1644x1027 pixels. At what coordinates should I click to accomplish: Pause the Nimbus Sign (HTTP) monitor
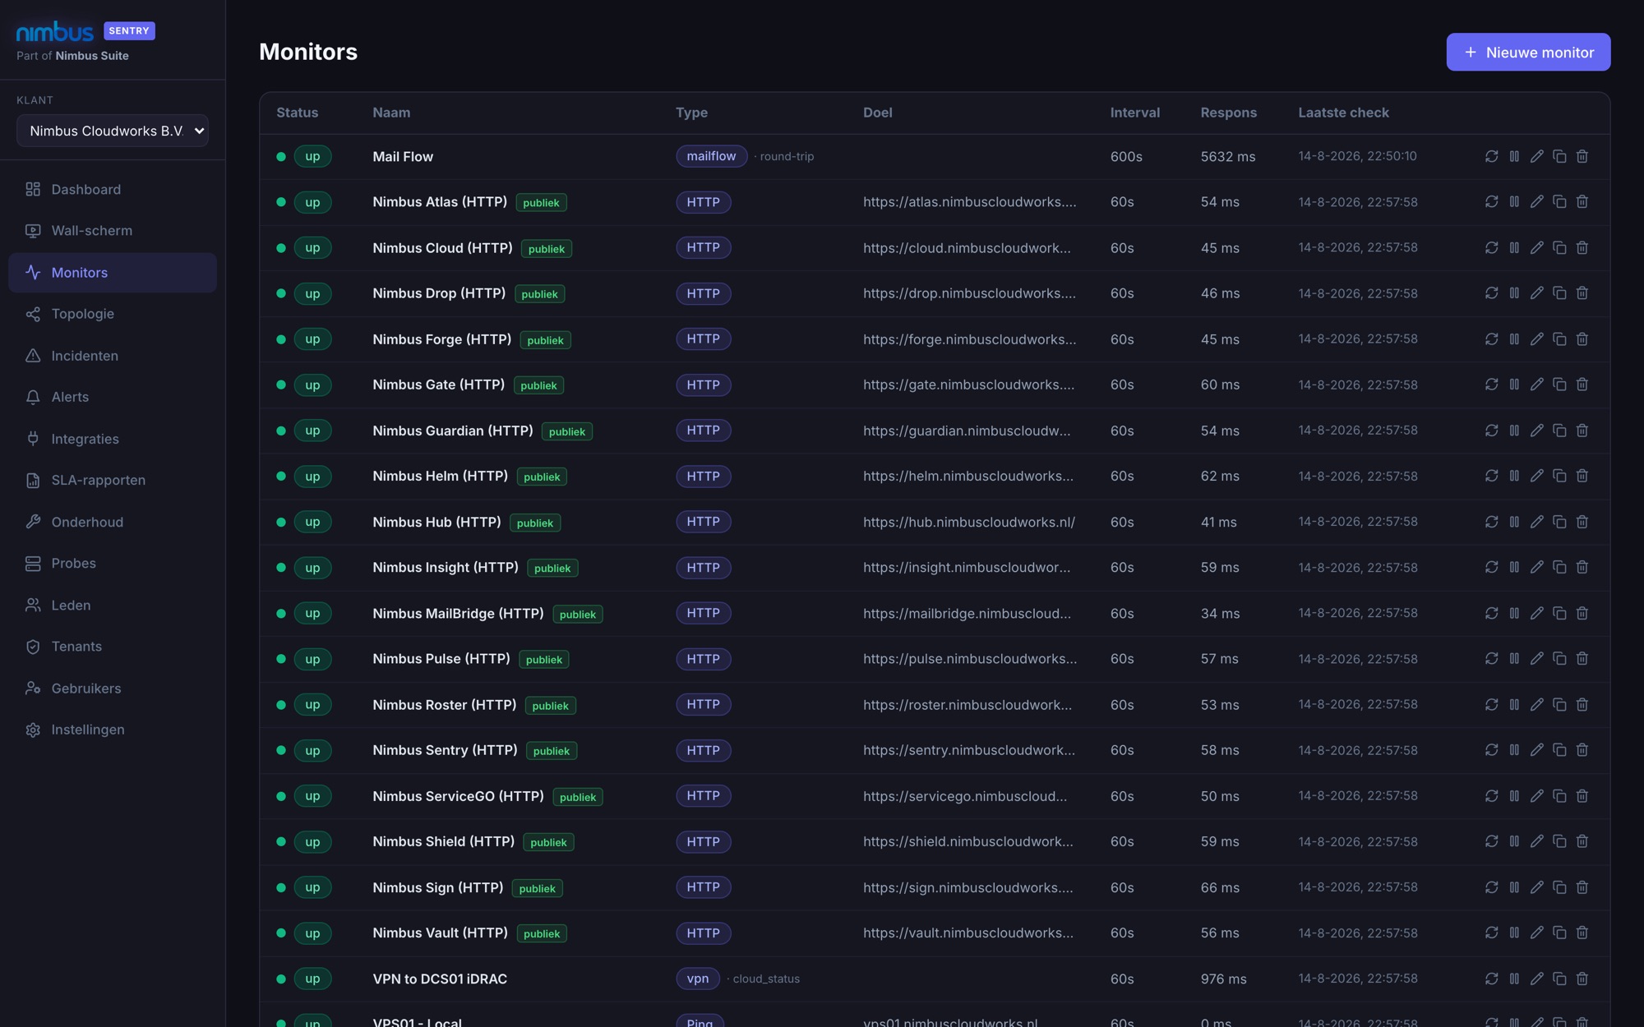(1514, 887)
